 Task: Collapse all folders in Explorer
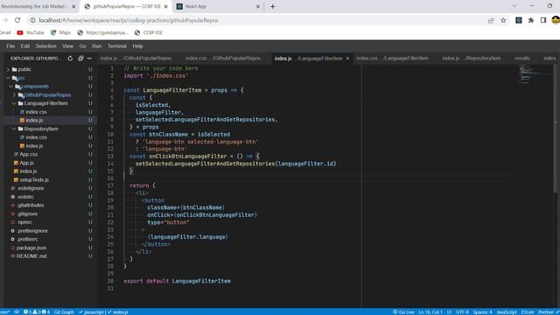coord(80,59)
